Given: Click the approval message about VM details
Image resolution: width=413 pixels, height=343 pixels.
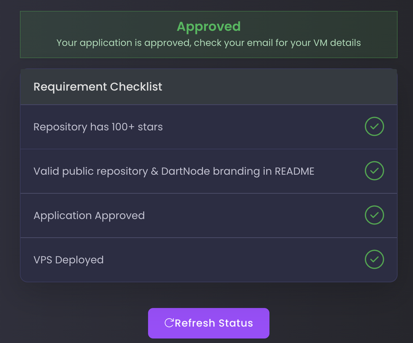Looking at the screenshot, I should click(x=208, y=43).
